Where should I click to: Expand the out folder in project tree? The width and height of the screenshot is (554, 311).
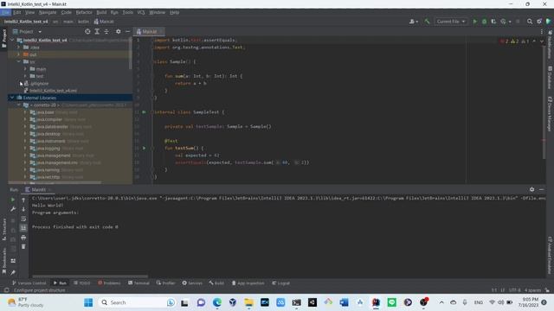pyautogui.click(x=19, y=54)
